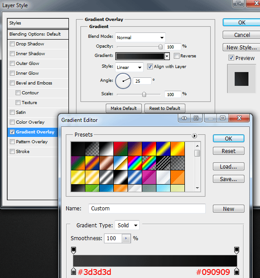This screenshot has height=278, width=260.
Task: Enable the Drop Shadow checkbox
Action: click(x=12, y=44)
